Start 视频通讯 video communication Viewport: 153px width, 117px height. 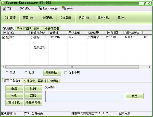(47, 18)
